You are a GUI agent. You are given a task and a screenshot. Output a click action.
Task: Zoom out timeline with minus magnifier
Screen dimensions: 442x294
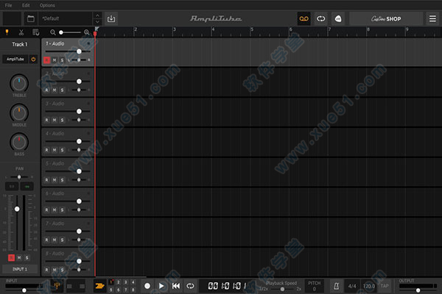pyautogui.click(x=53, y=32)
